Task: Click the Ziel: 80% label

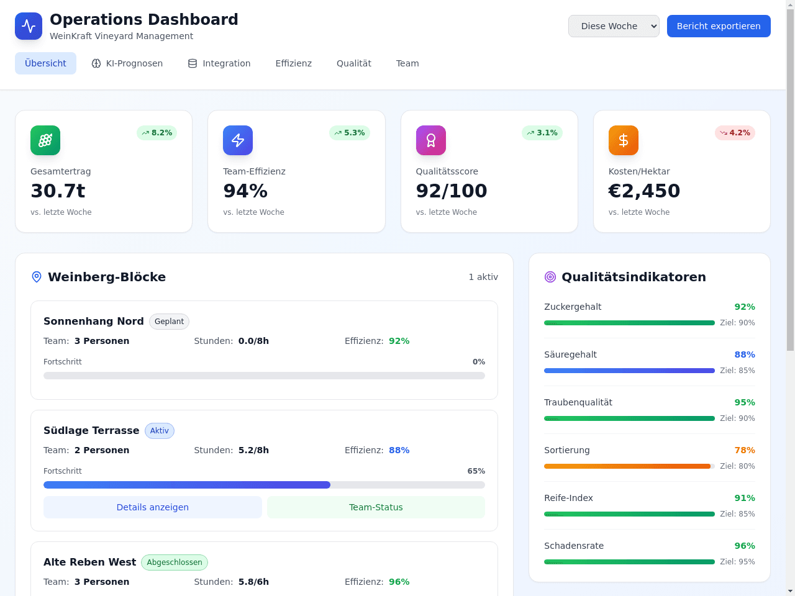Action: click(x=737, y=466)
